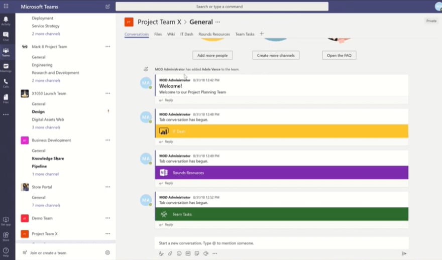This screenshot has height=260, width=442.
Task: Show more apps ellipsis in the rail
Action: [6, 114]
